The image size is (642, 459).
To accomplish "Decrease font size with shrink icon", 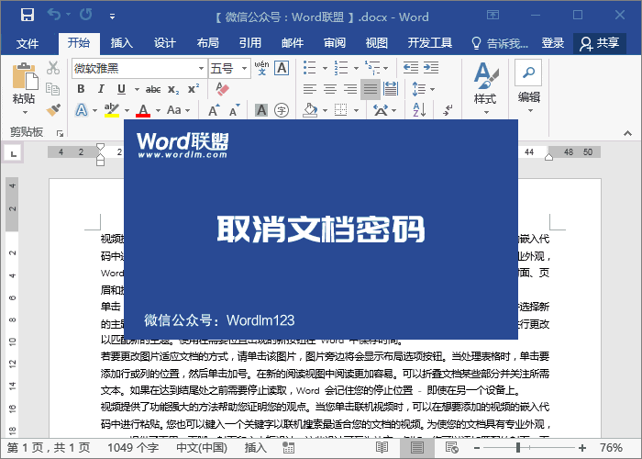I will coord(235,110).
